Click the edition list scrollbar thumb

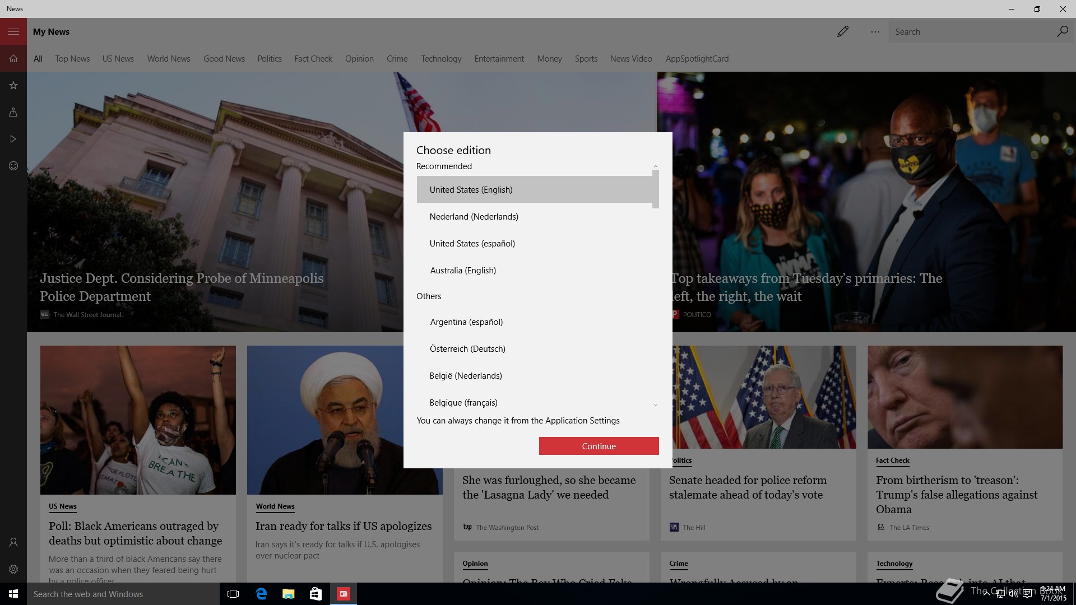(655, 189)
